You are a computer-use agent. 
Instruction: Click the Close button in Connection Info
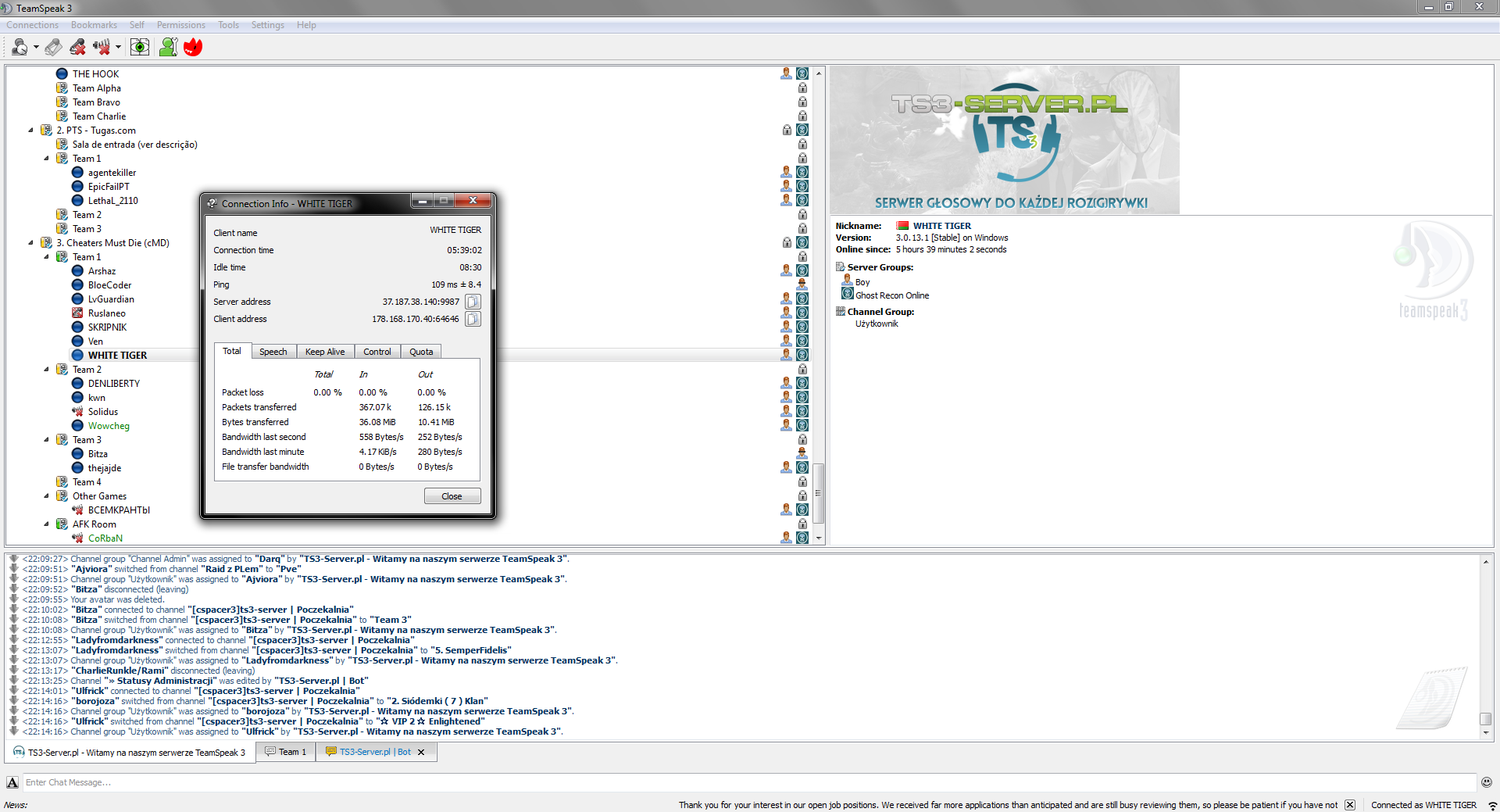tap(452, 496)
